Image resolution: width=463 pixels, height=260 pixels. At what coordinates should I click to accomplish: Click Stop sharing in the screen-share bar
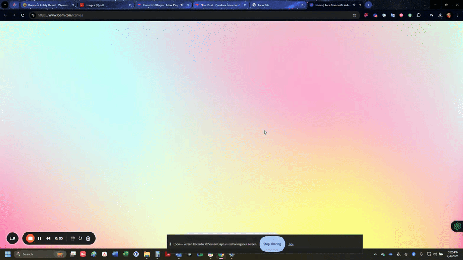[272, 244]
